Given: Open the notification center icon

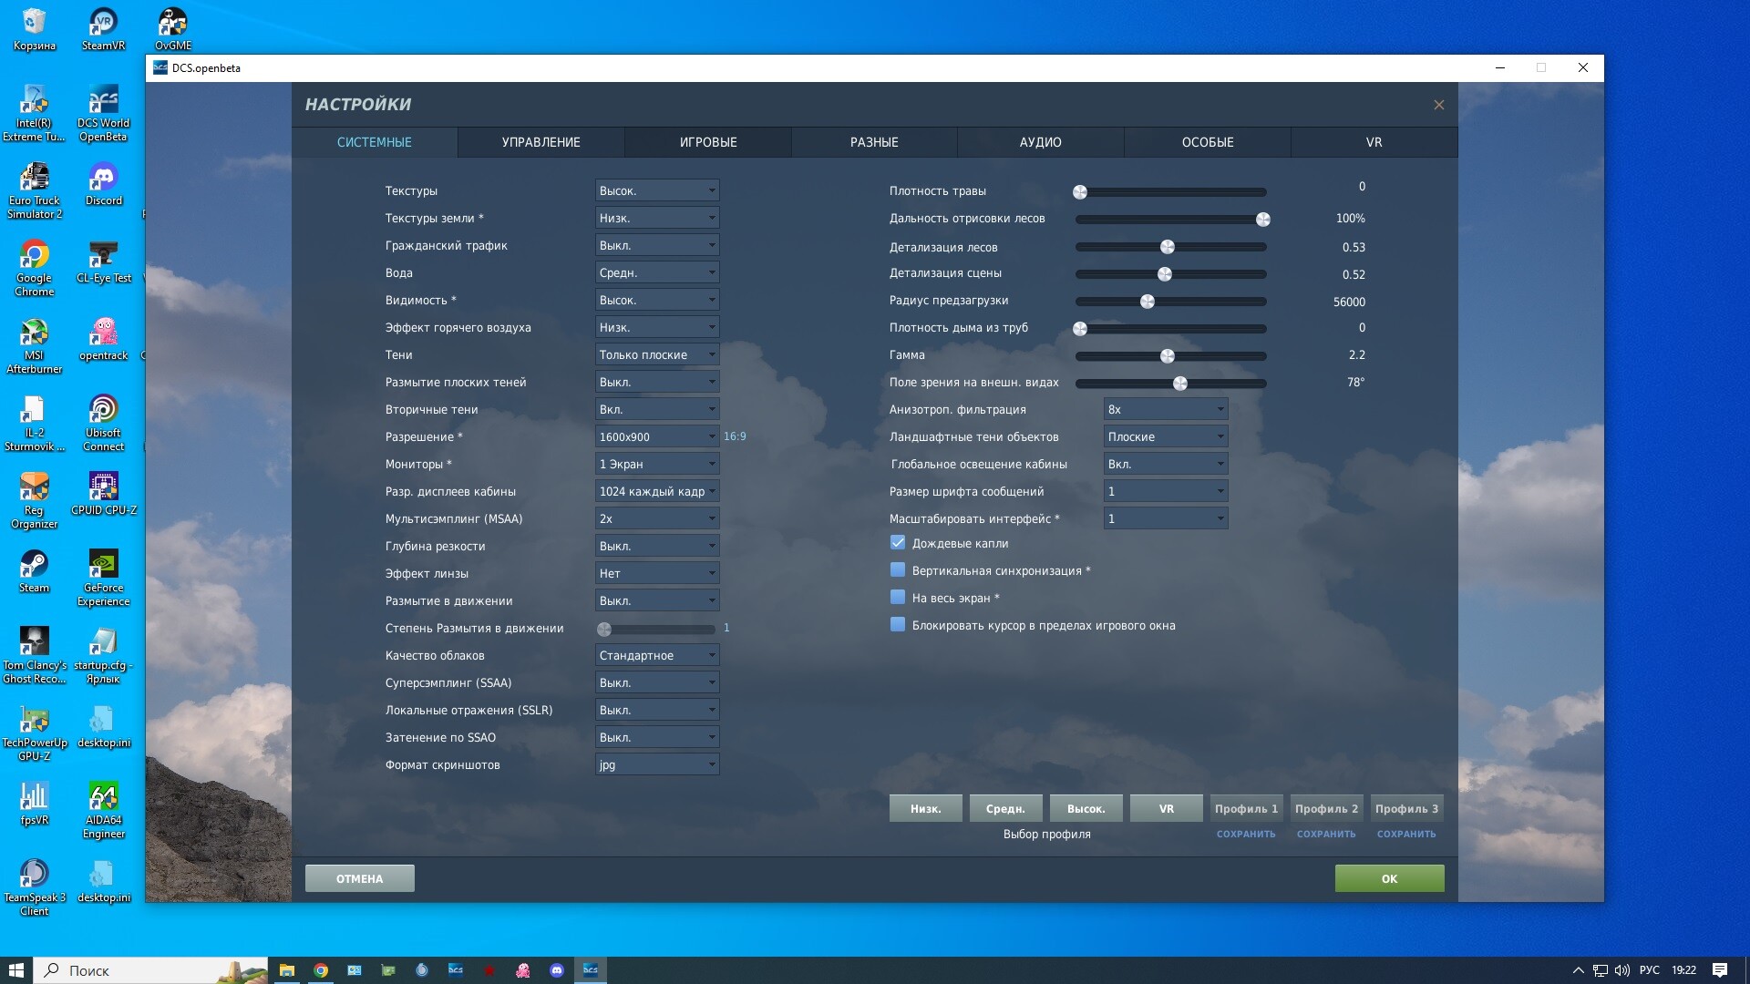Looking at the screenshot, I should click(1720, 970).
